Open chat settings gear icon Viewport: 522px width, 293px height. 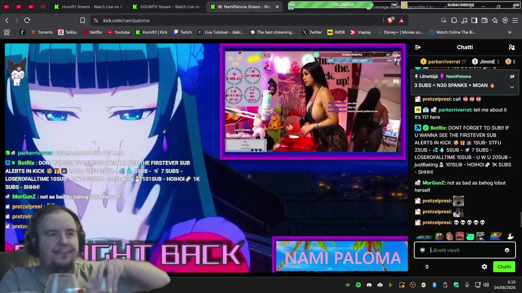point(484,267)
